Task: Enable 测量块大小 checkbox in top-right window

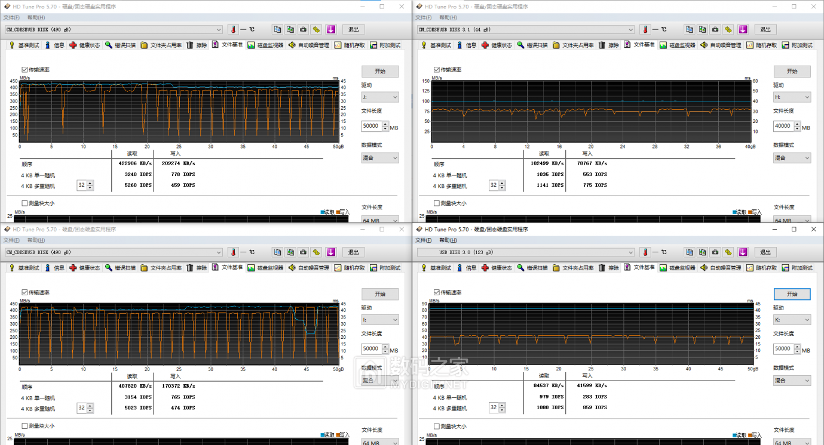Action: tap(437, 203)
